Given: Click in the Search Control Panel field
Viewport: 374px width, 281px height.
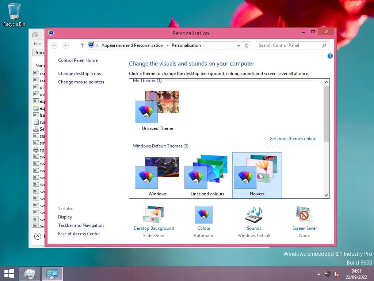Looking at the screenshot, I should (x=292, y=45).
